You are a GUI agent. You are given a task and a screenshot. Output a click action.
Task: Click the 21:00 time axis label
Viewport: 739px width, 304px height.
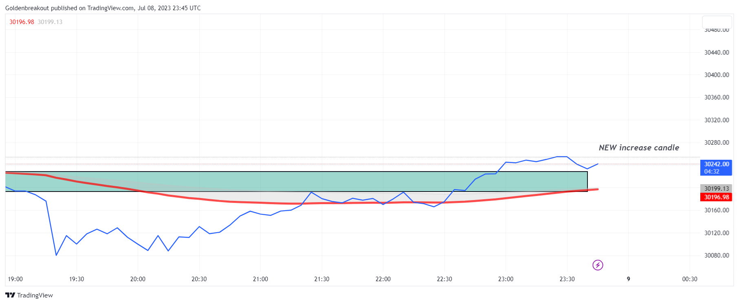pyautogui.click(x=260, y=279)
